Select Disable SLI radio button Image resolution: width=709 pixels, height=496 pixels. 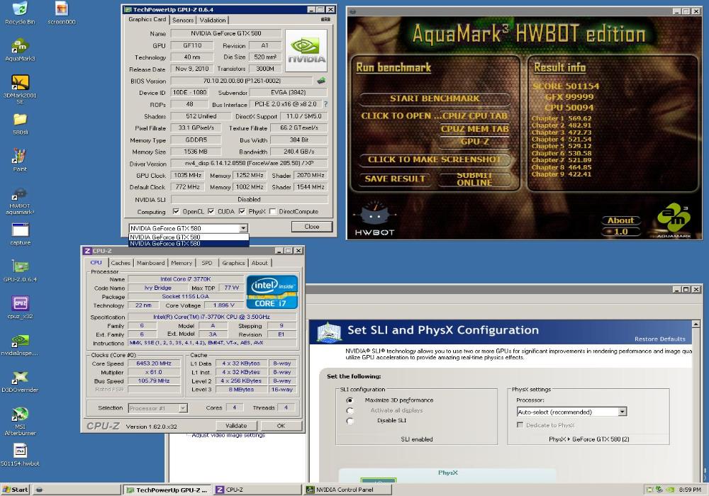click(350, 421)
